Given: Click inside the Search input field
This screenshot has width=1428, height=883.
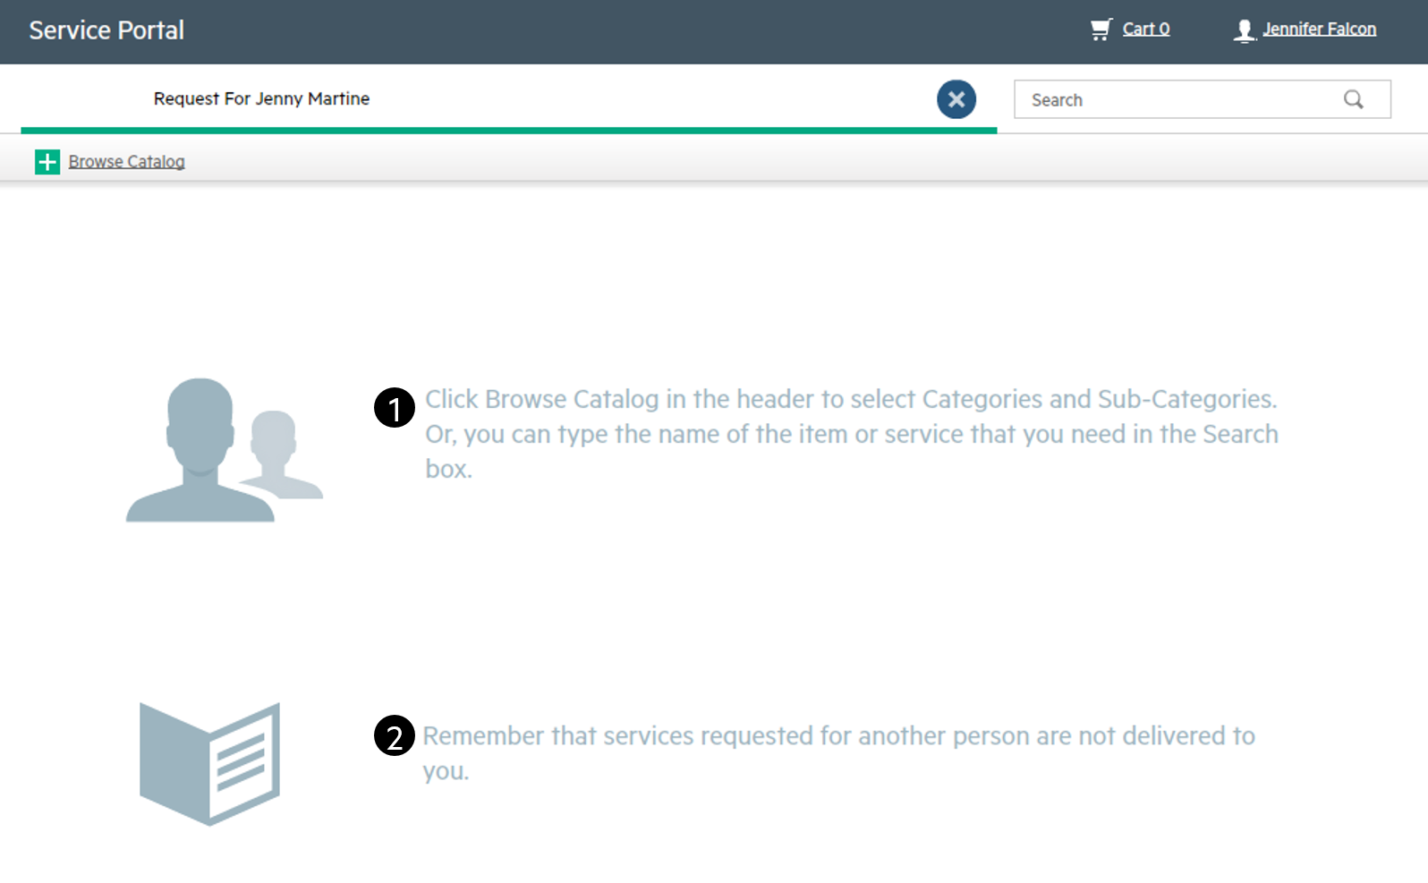Looking at the screenshot, I should [x=1202, y=99].
